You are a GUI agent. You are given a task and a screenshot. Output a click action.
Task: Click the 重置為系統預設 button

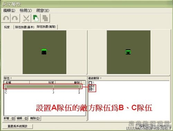(x=17, y=126)
